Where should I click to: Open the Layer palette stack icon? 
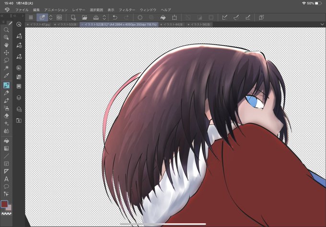[x=19, y=97]
